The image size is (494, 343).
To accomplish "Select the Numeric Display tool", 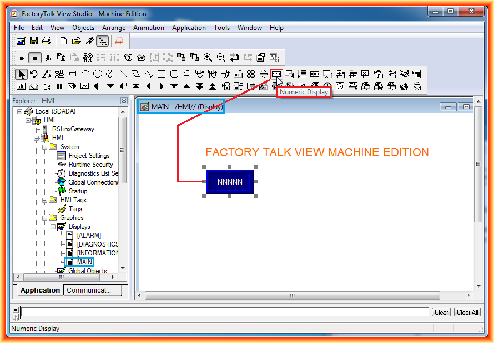I will 276,73.
